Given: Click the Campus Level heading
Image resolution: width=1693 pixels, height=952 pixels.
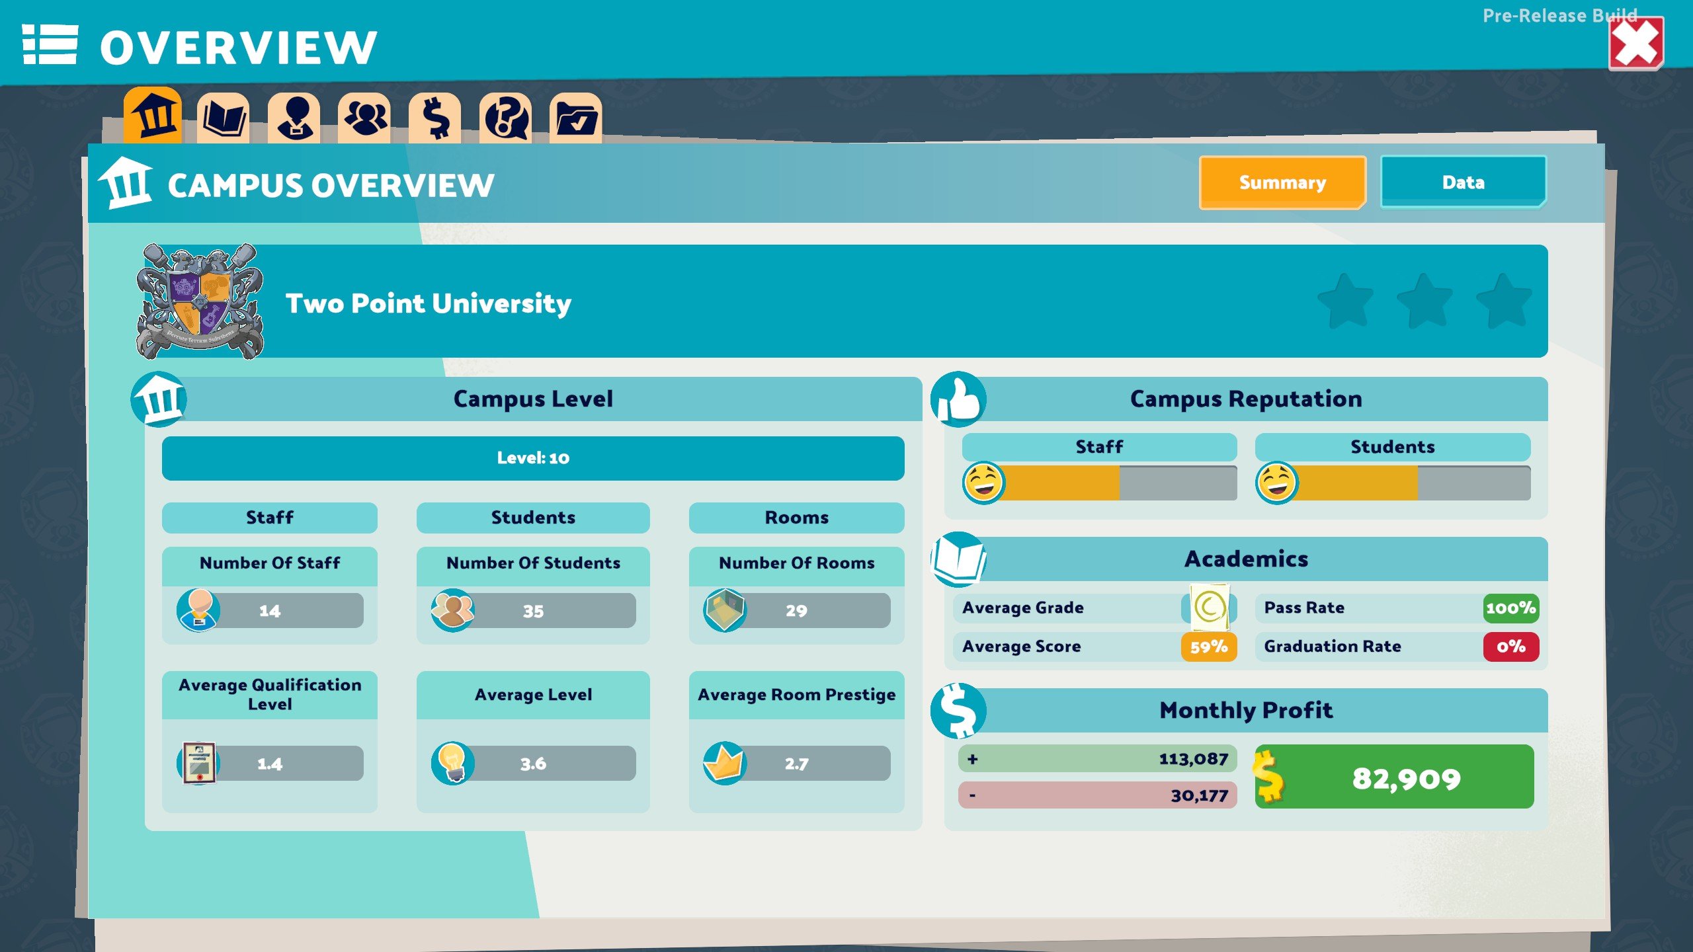Looking at the screenshot, I should pos(533,399).
